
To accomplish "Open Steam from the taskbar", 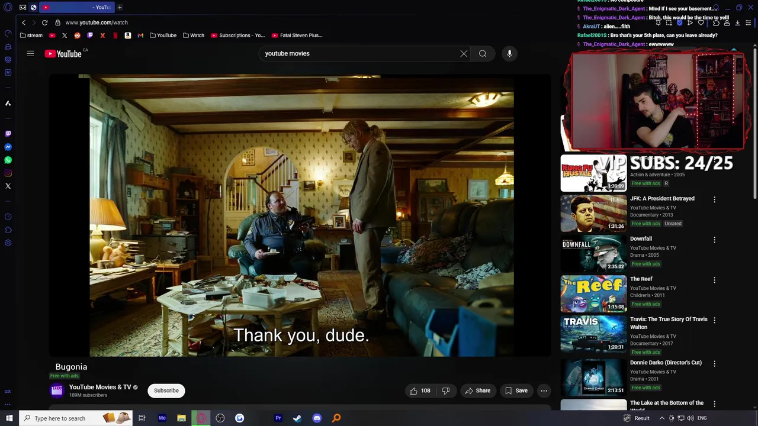I will point(297,418).
